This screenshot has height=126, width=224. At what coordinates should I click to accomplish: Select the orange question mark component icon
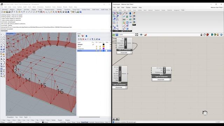[134, 13]
